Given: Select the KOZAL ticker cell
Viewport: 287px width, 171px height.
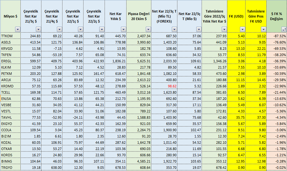Looking at the screenshot, I should click(10, 142).
